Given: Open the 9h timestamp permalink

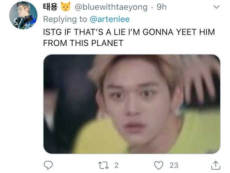Looking at the screenshot, I should [162, 7].
